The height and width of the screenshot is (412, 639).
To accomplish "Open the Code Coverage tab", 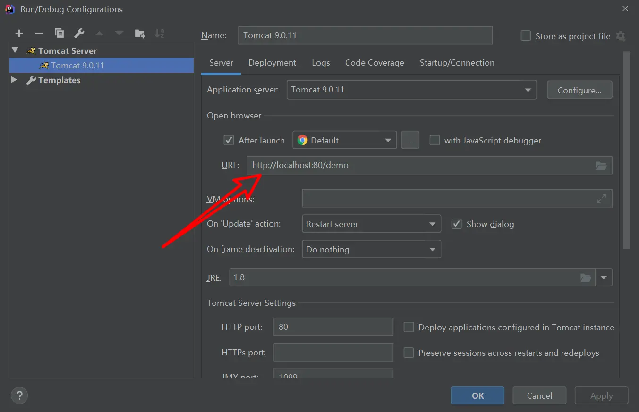I will click(x=375, y=63).
